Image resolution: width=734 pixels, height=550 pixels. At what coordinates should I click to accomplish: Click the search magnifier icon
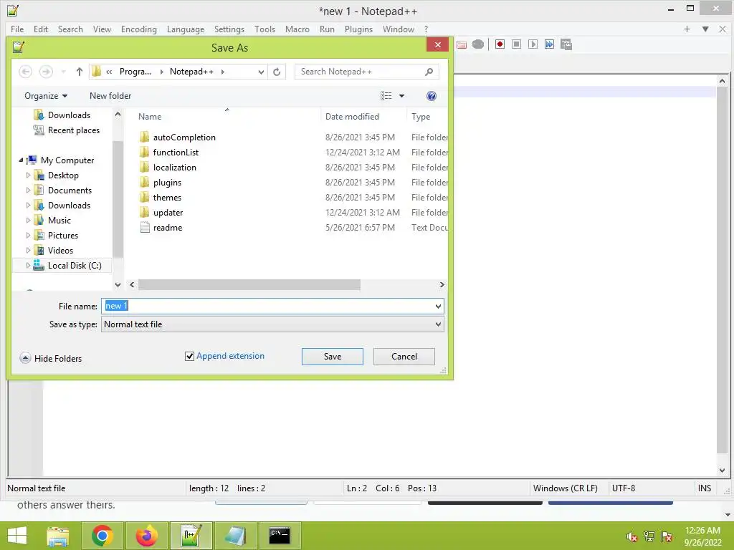point(429,72)
